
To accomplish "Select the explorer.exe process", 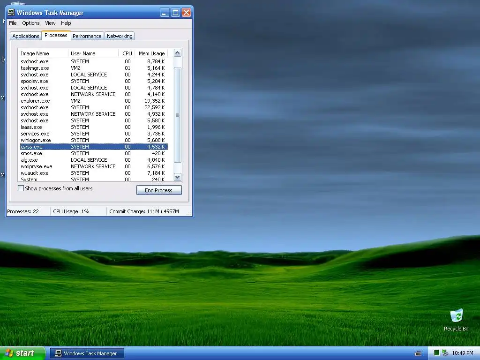I will (x=93, y=101).
